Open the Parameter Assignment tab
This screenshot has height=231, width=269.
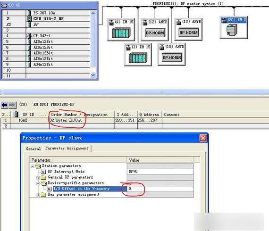[x=67, y=148]
